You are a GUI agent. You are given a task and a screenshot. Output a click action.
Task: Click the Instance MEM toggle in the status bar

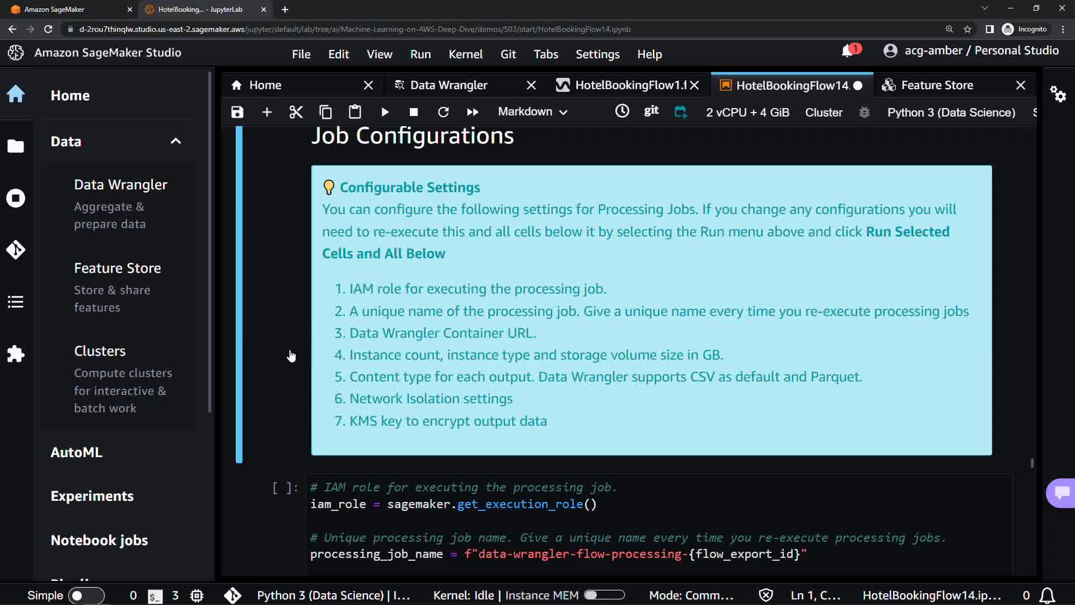[604, 595]
